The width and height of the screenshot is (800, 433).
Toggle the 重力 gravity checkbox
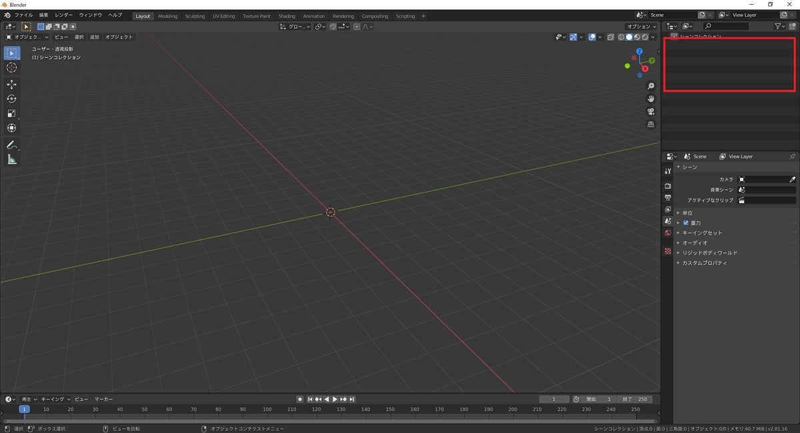point(686,222)
